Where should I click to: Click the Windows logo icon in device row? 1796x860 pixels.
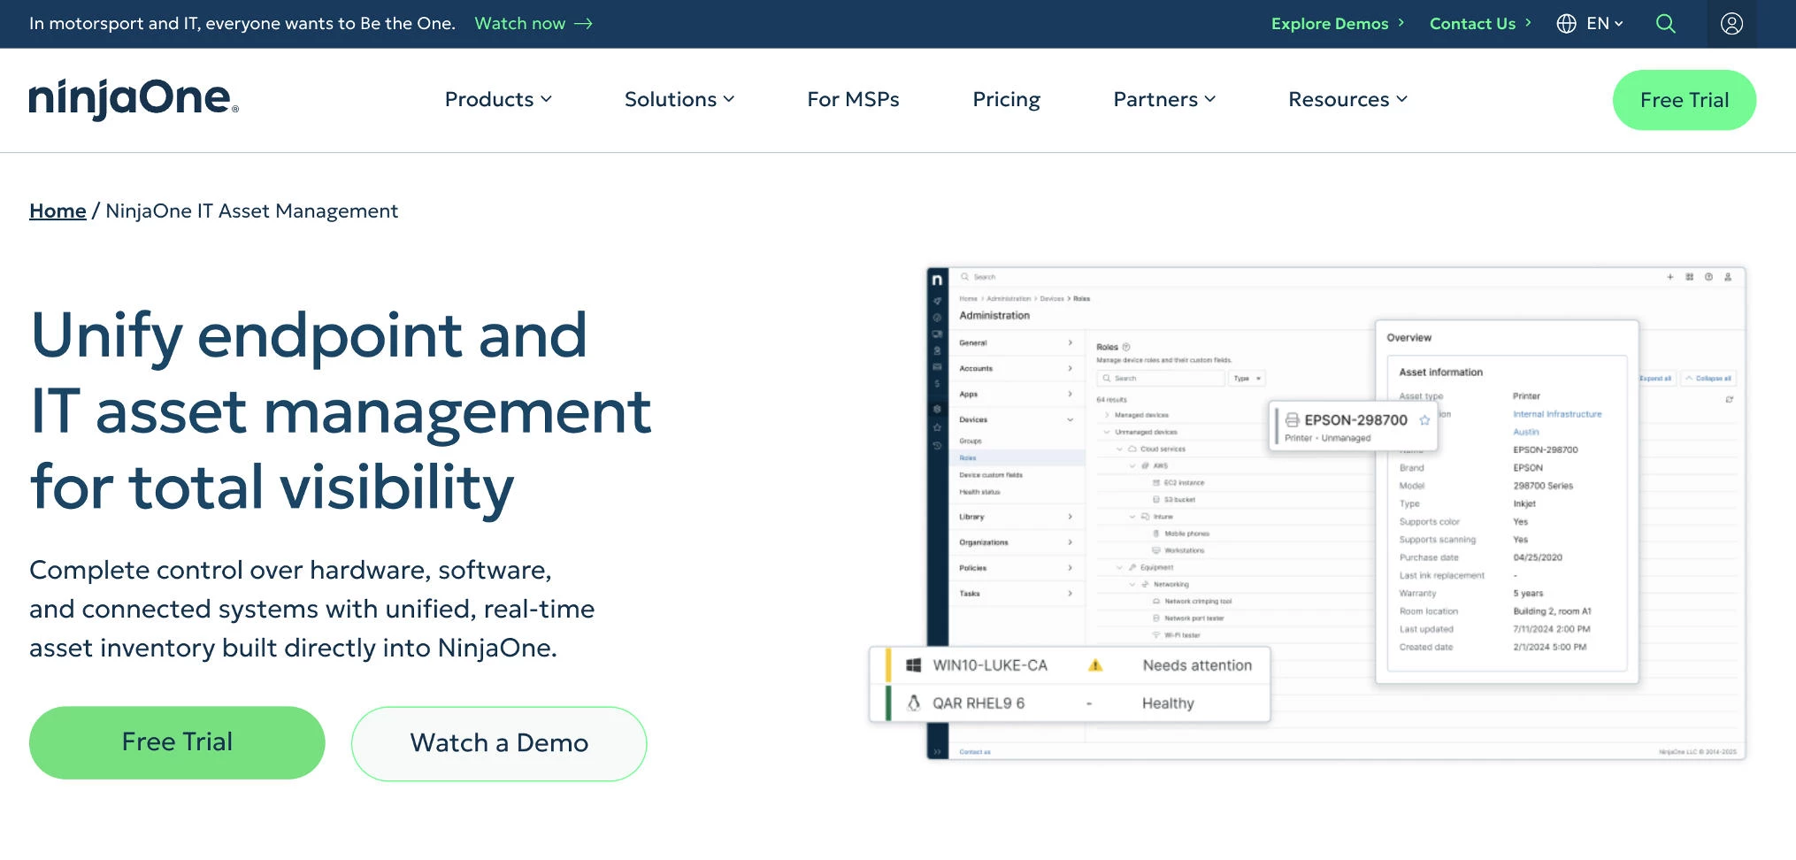[x=914, y=665]
